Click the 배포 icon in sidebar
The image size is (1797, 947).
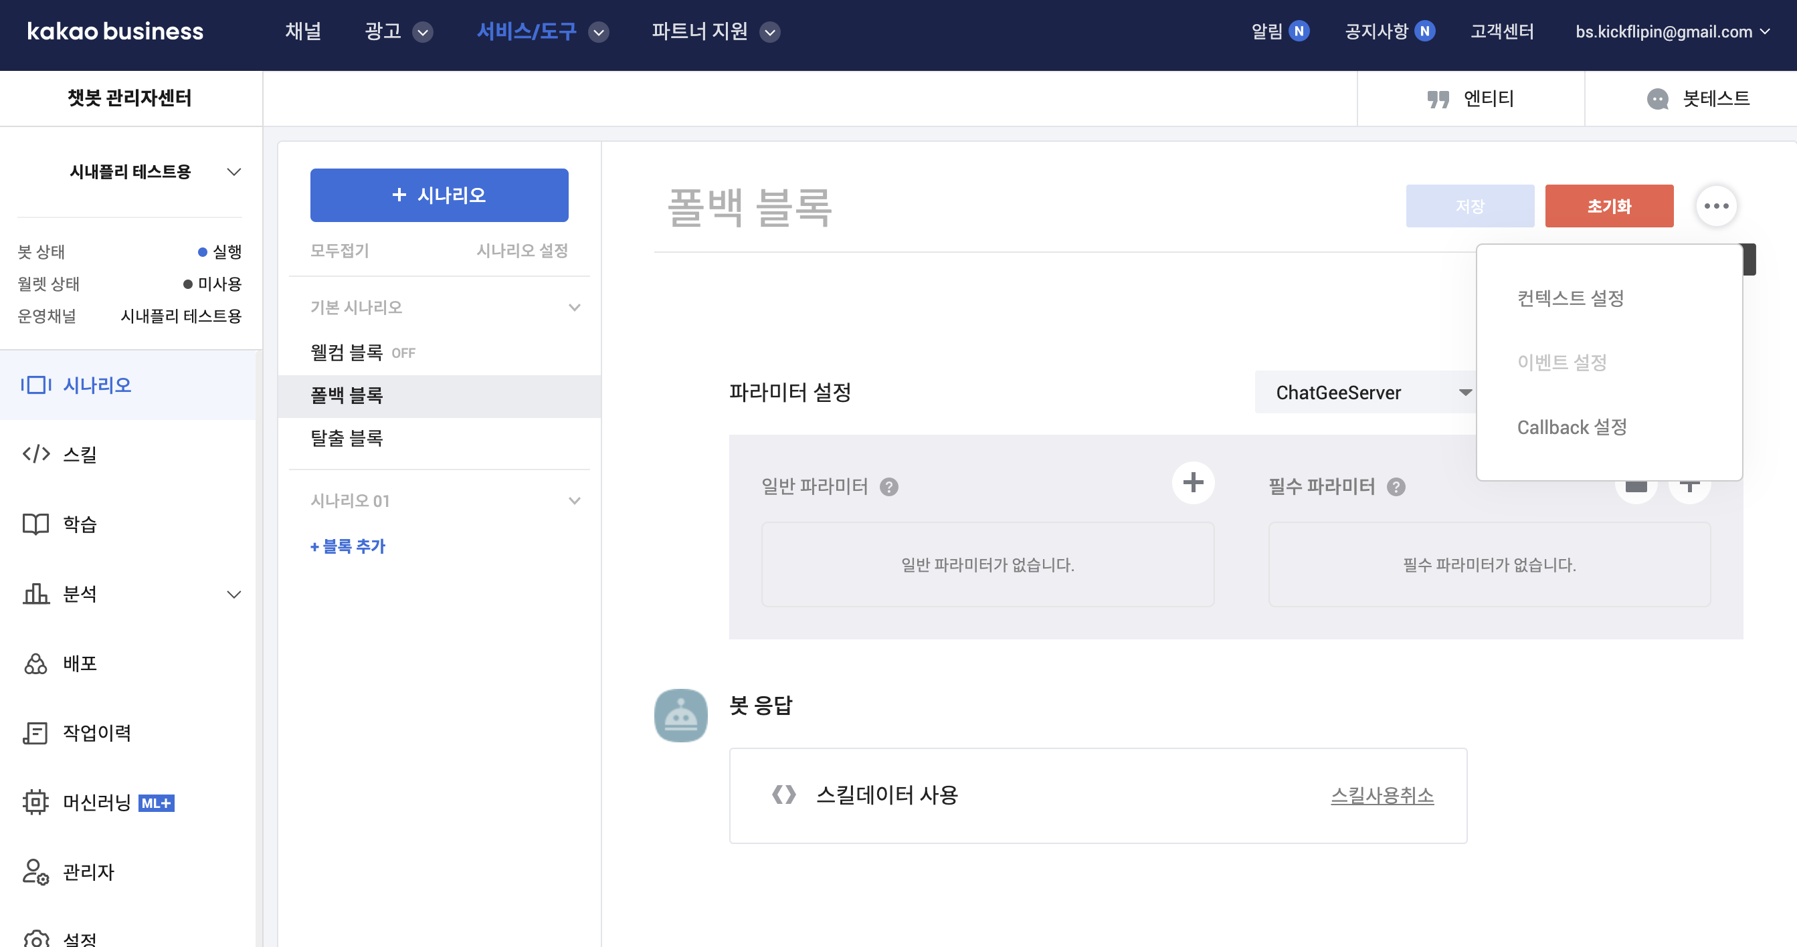click(x=35, y=662)
